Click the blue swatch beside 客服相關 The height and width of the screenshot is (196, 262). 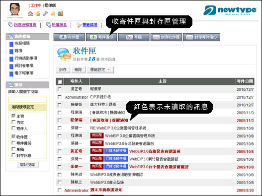pyautogui.click(x=11, y=44)
